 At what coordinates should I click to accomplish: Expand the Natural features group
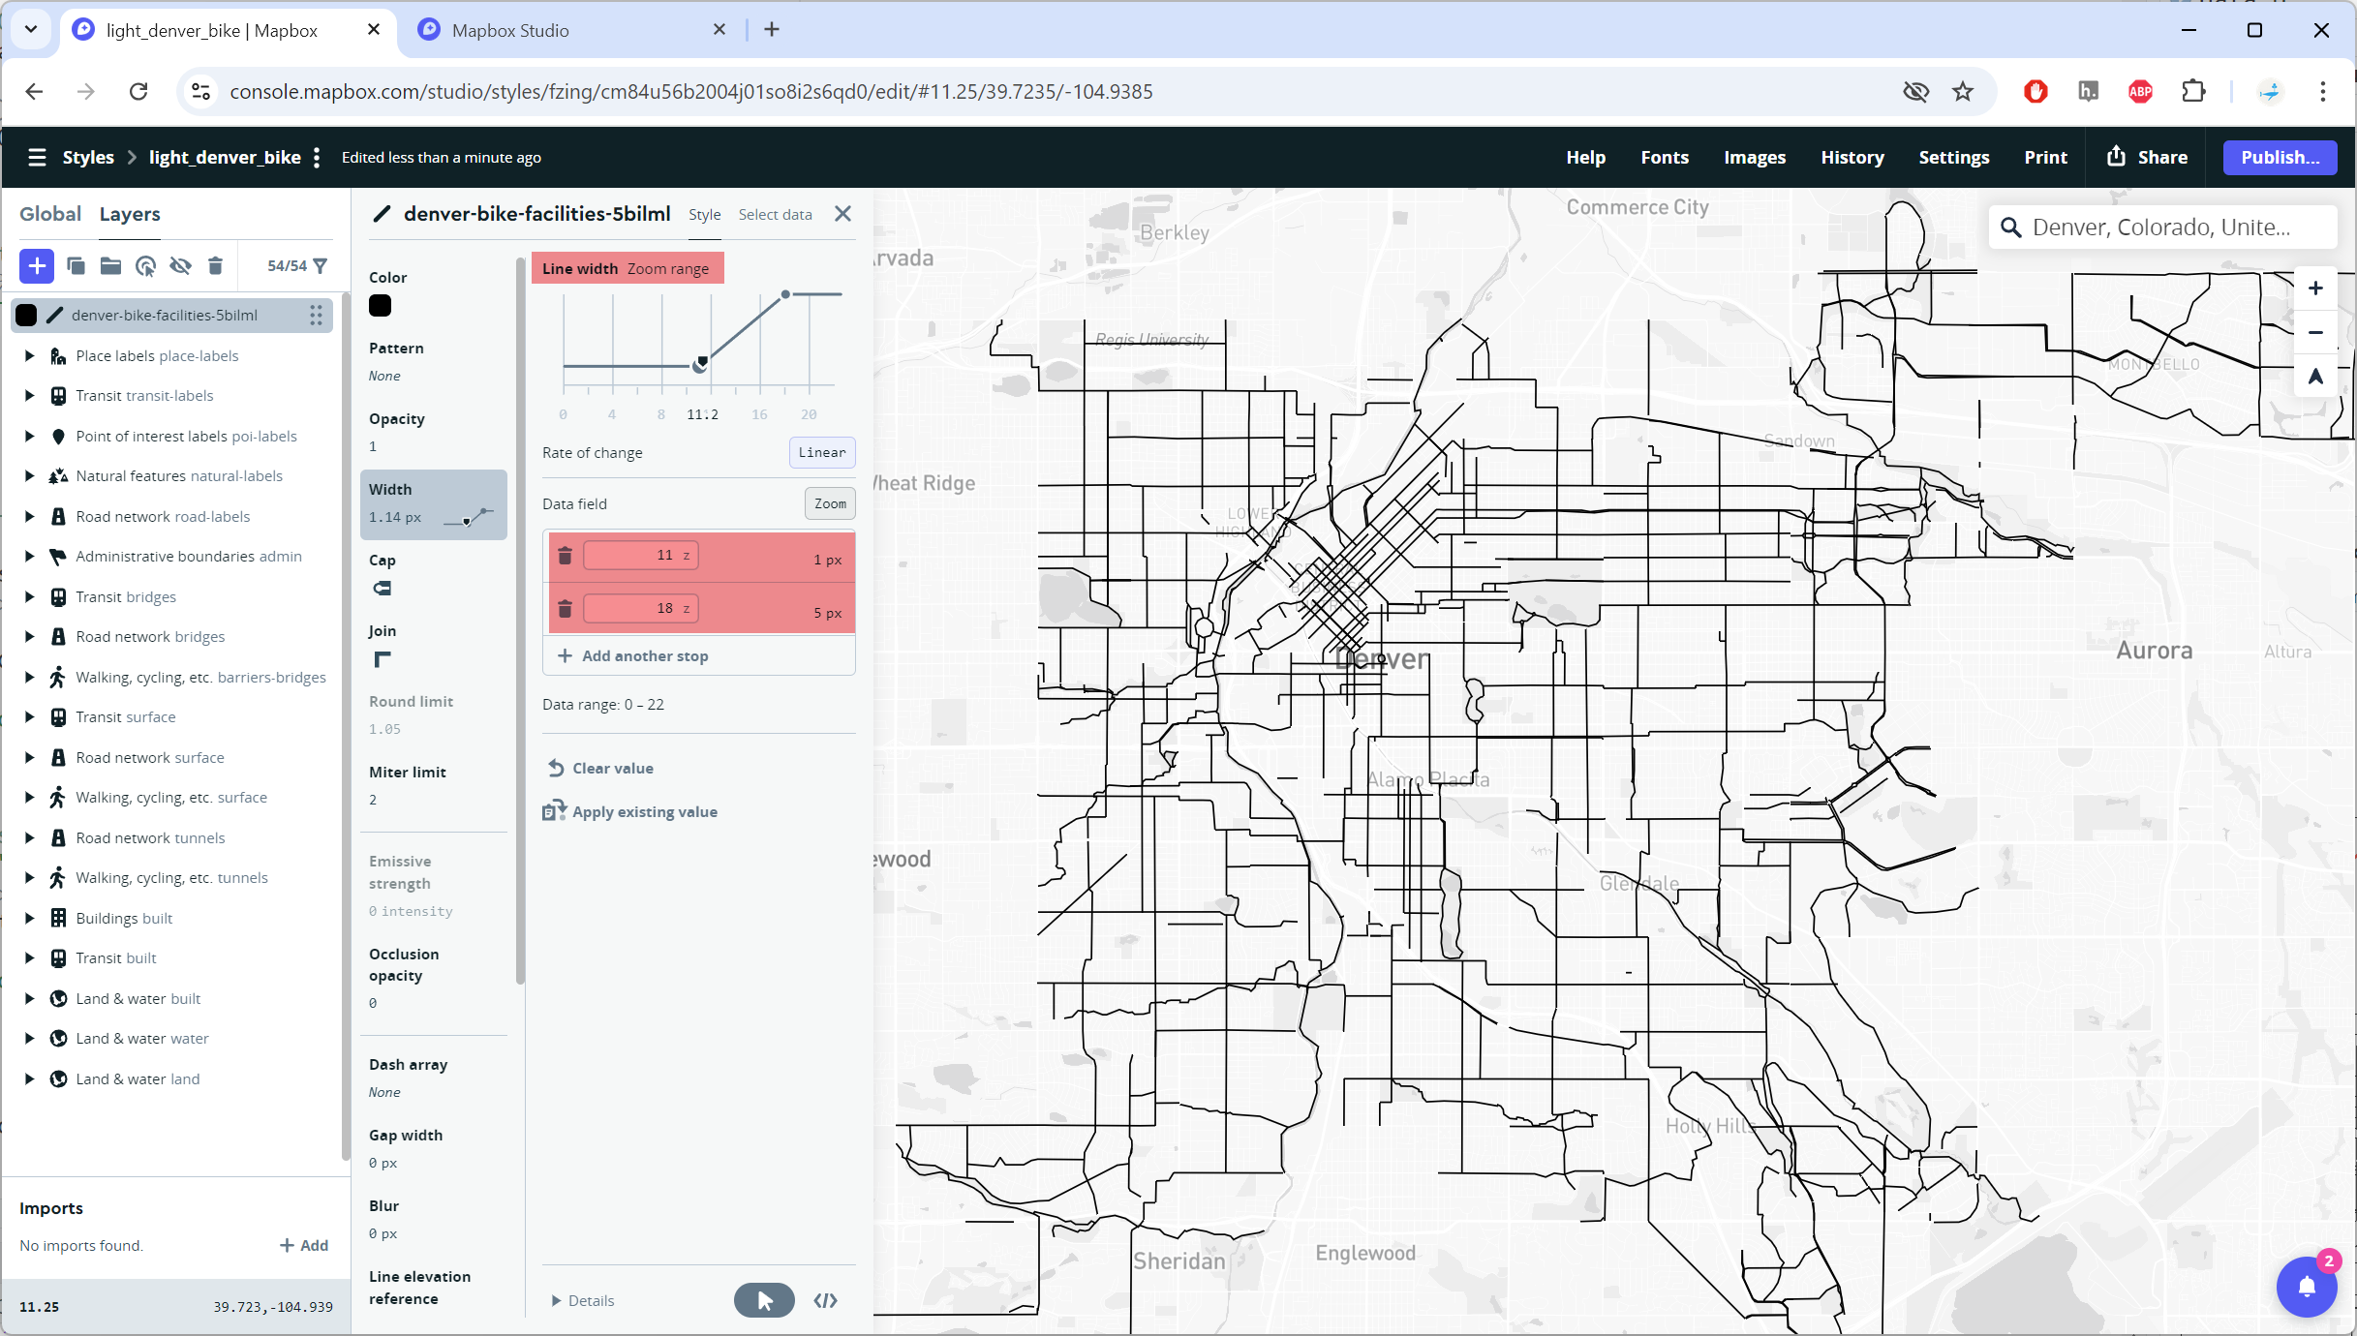[x=29, y=475]
